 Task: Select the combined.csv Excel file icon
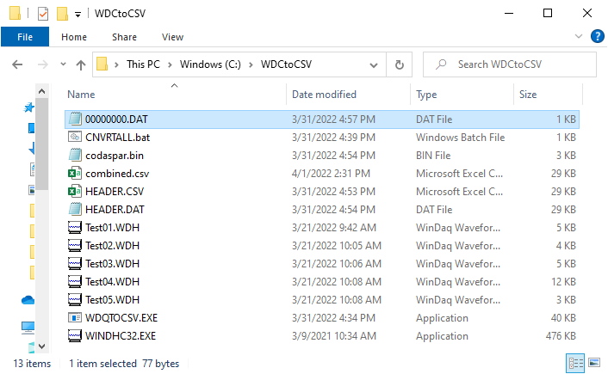74,174
